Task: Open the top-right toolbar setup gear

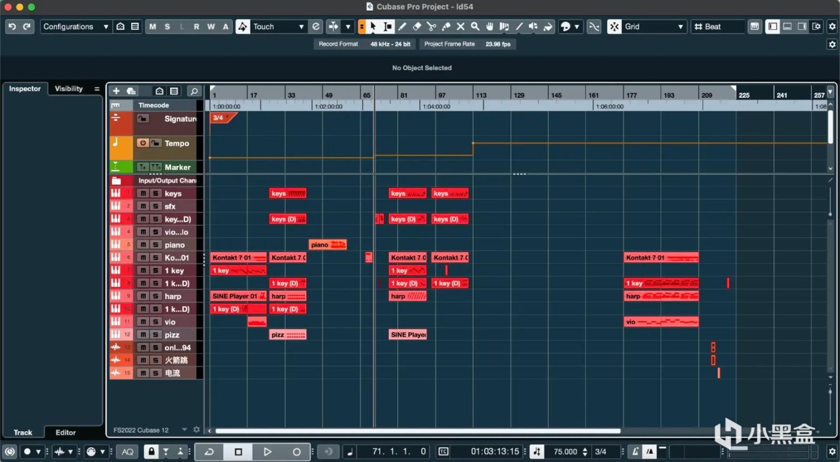Action: (832, 26)
